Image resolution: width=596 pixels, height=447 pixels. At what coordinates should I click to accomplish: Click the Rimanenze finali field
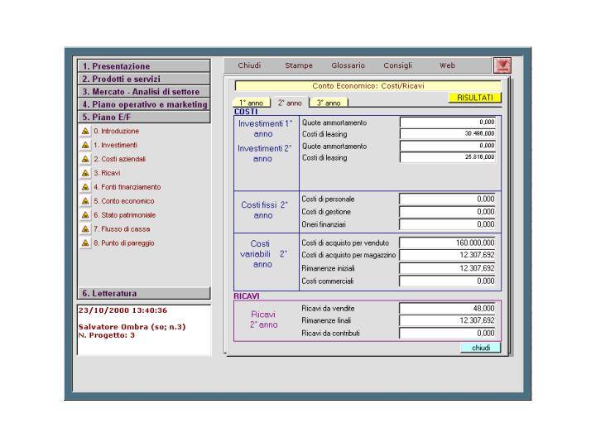(447, 320)
